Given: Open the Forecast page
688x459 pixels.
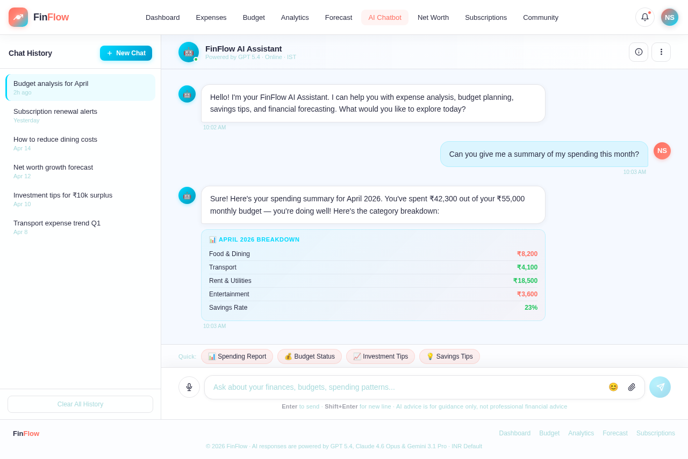Looking at the screenshot, I should [339, 17].
